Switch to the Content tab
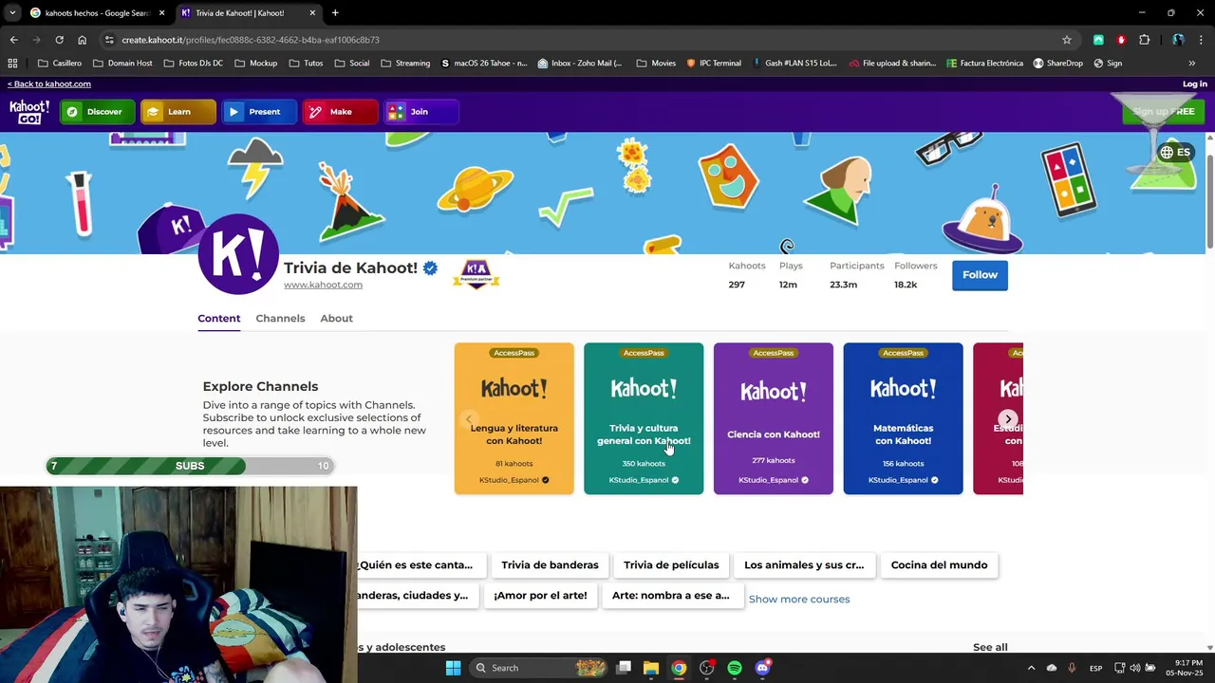Screen dimensions: 1215x683 coord(218,319)
